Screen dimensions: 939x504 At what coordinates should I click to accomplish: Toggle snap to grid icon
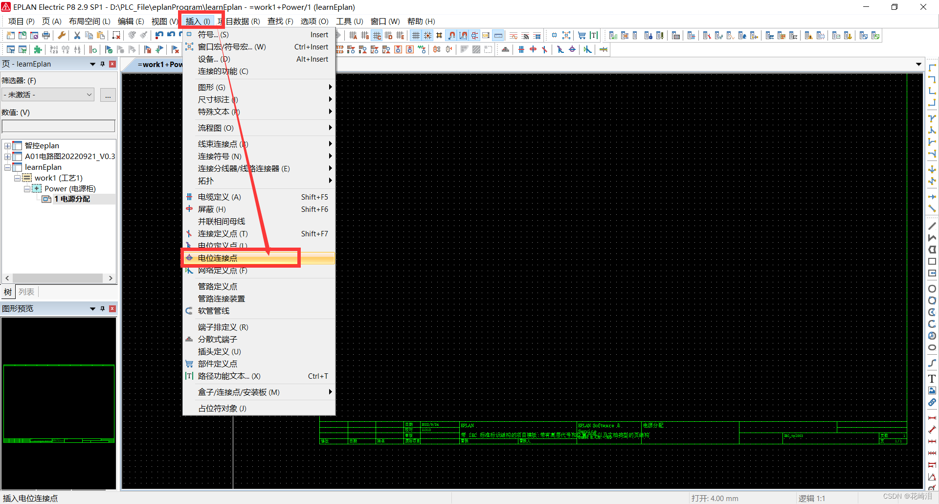tap(427, 35)
